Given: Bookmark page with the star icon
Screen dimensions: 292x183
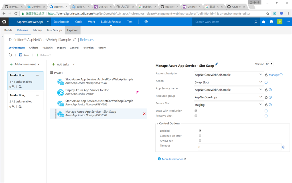Looking at the screenshot, I should pyautogui.click(x=267, y=14).
